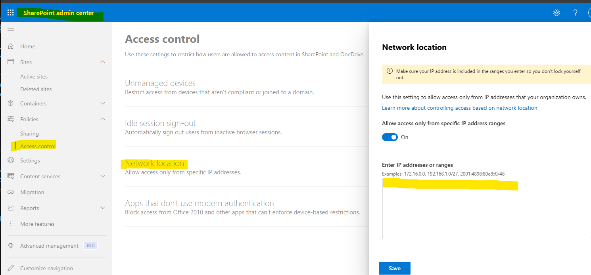
Task: Open Deleted sites page
Action: (x=36, y=89)
